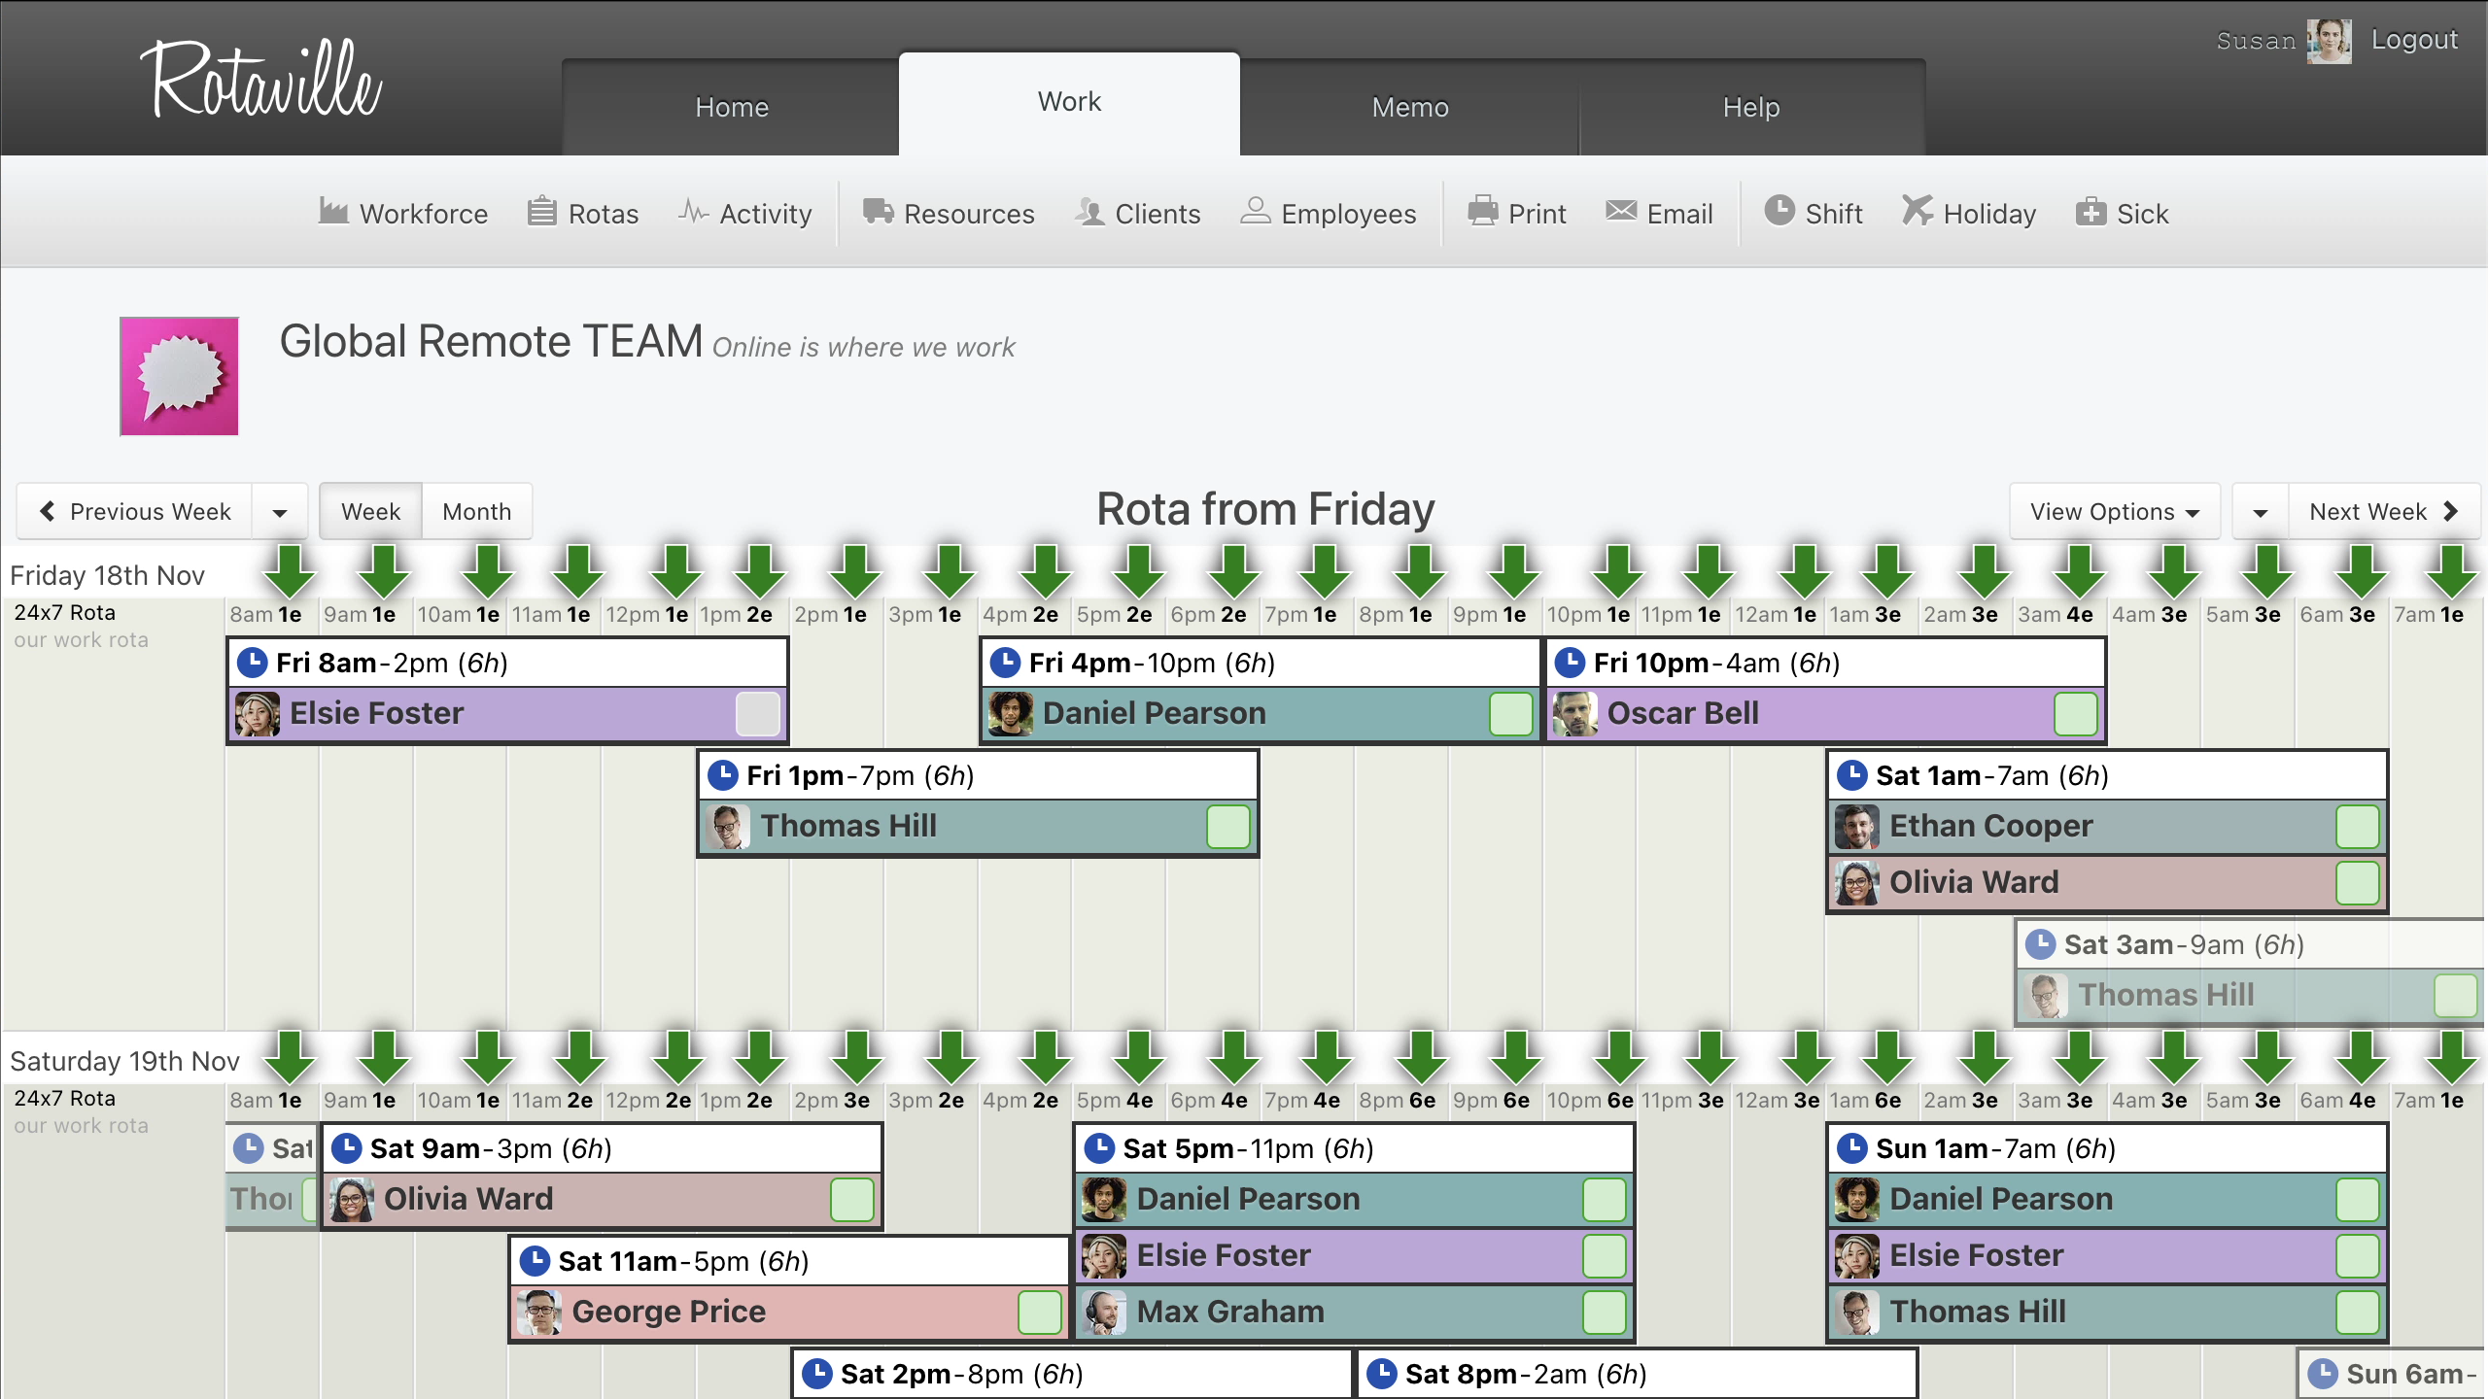Click the Sick medical kit icon

coord(2091,211)
